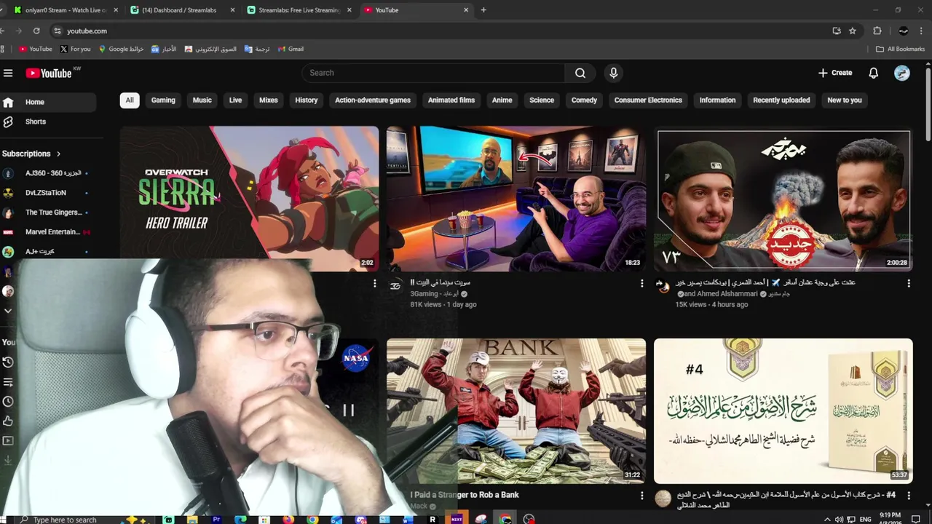
Task: Filter by the History chip
Action: (307, 100)
